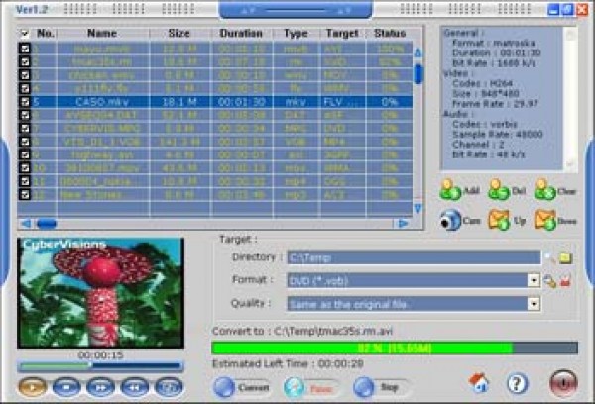Click the video preview thumbnail
The height and width of the screenshot is (404, 595).
pos(100,293)
